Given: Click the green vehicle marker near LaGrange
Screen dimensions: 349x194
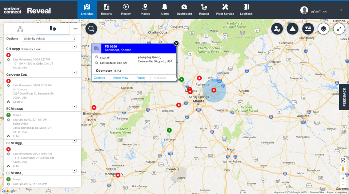Looking at the screenshot, I should point(169,130).
